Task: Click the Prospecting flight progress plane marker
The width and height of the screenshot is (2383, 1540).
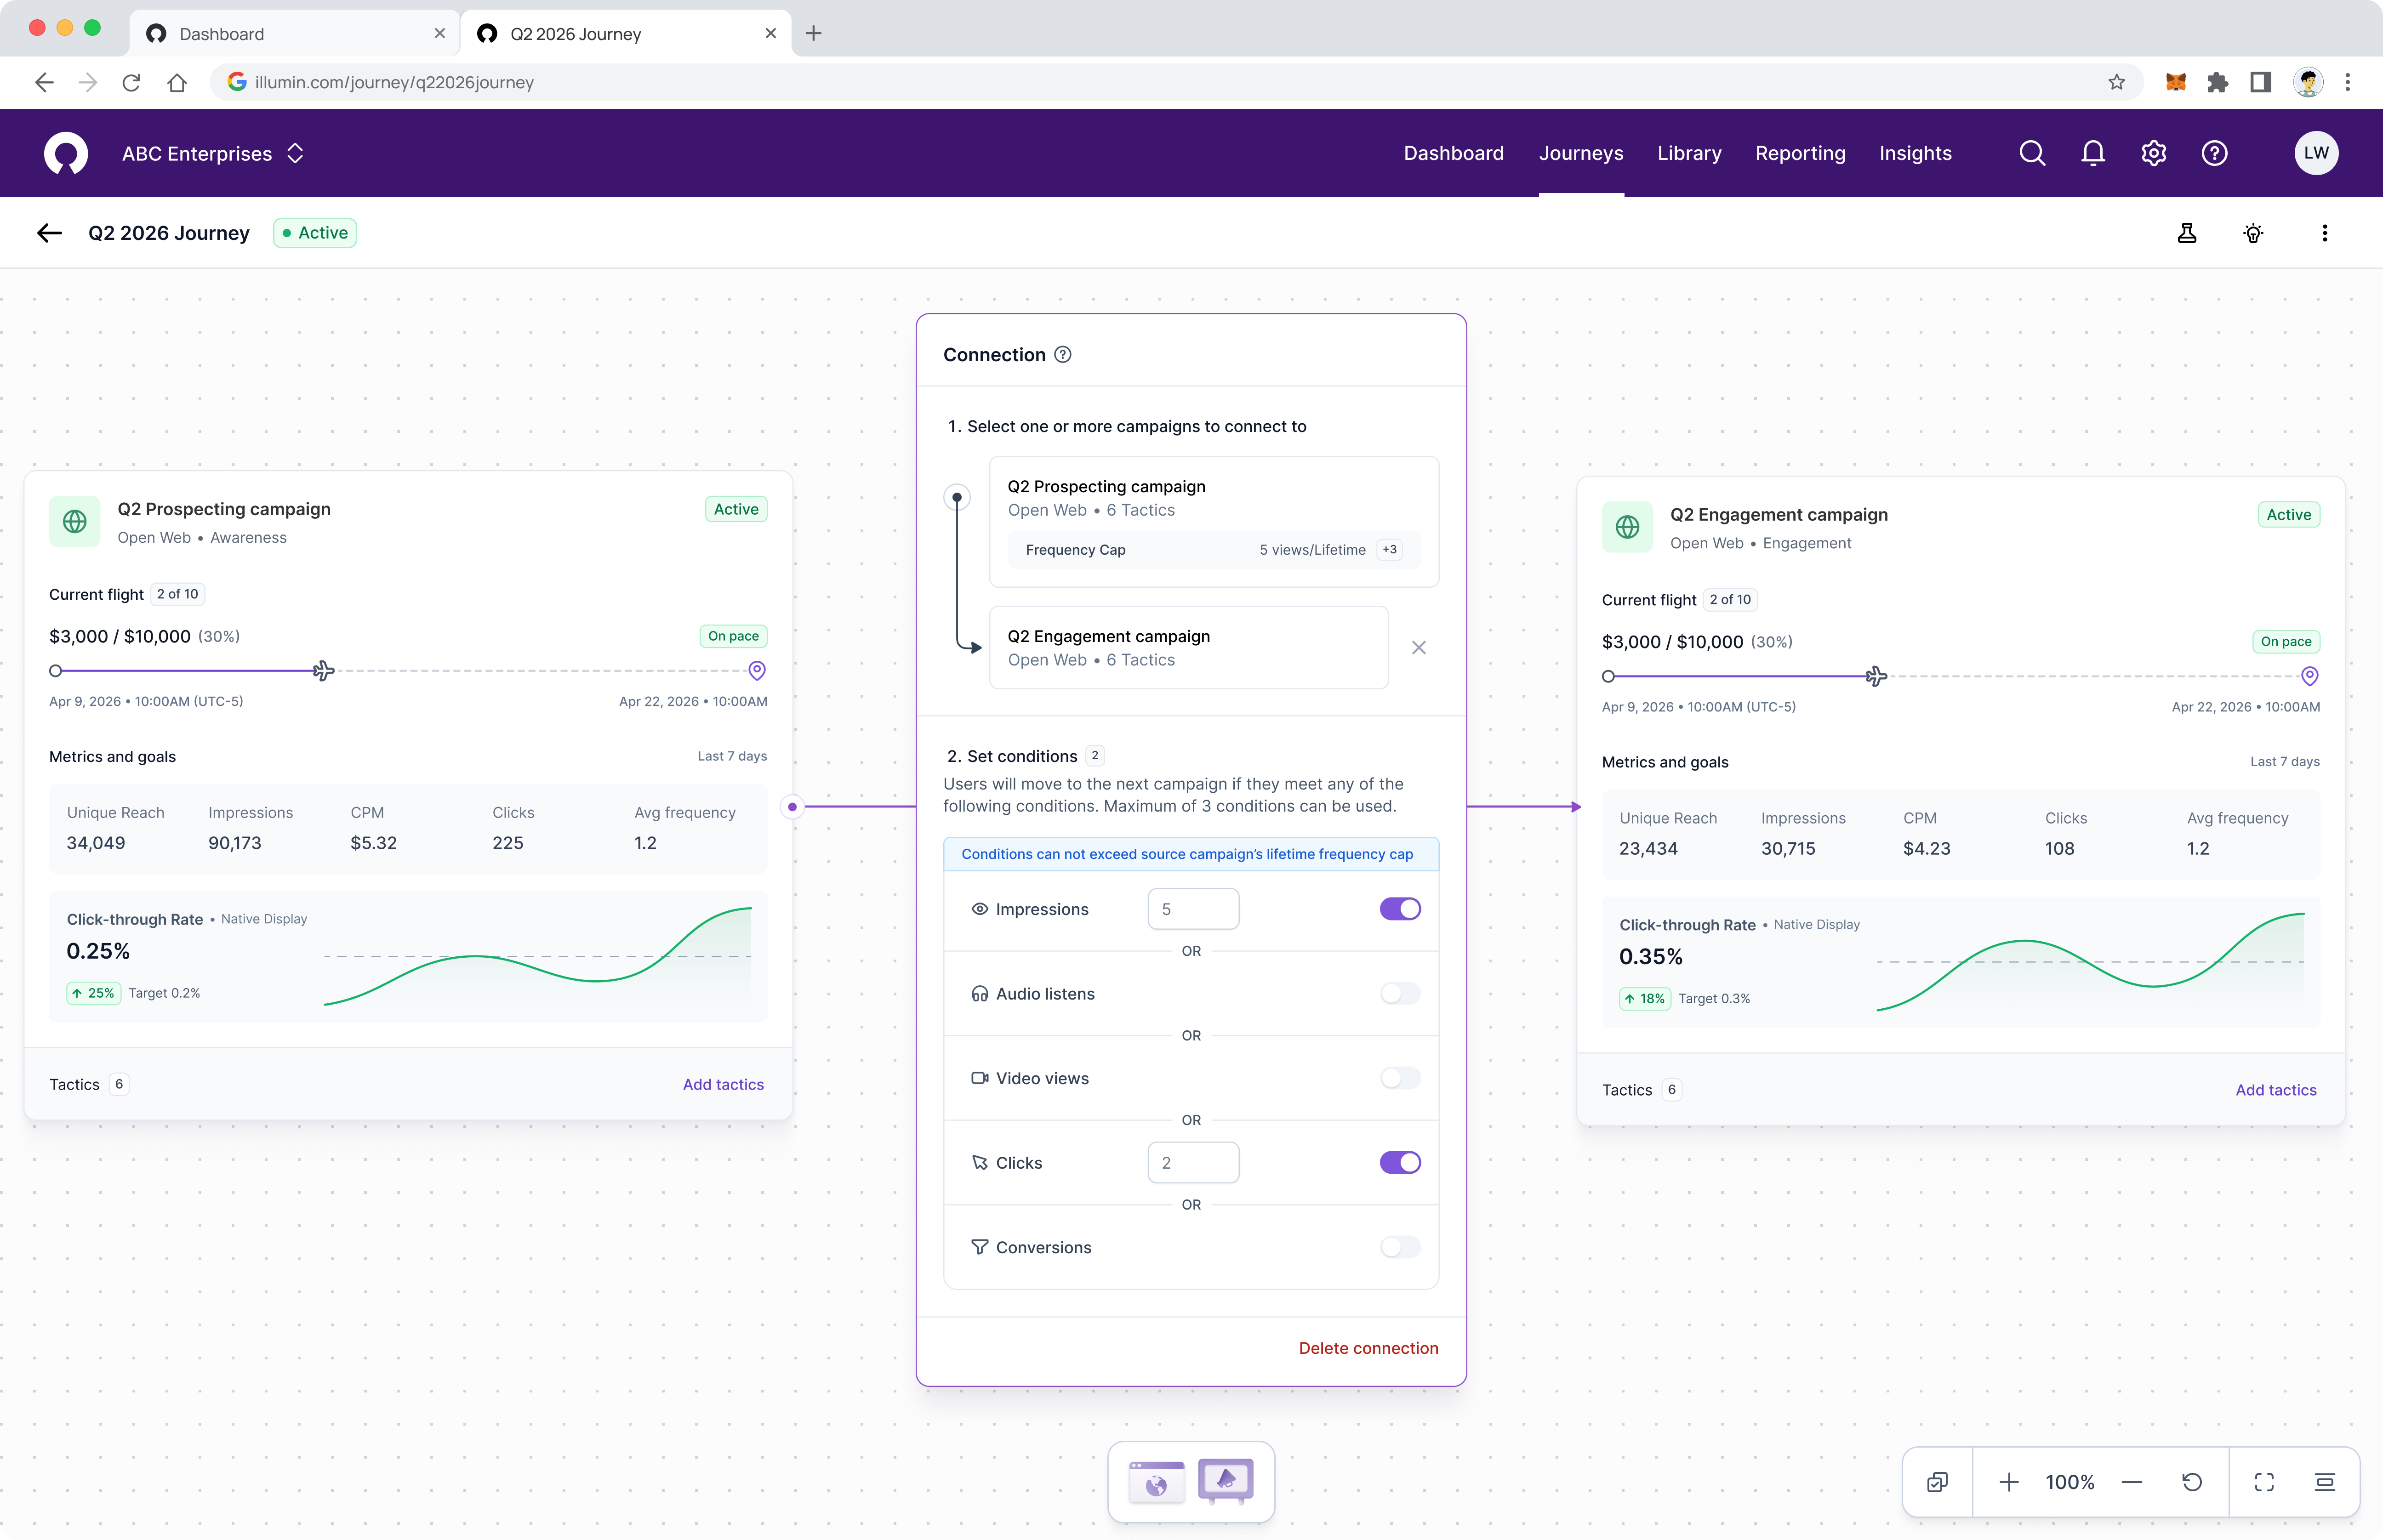Action: (x=323, y=671)
